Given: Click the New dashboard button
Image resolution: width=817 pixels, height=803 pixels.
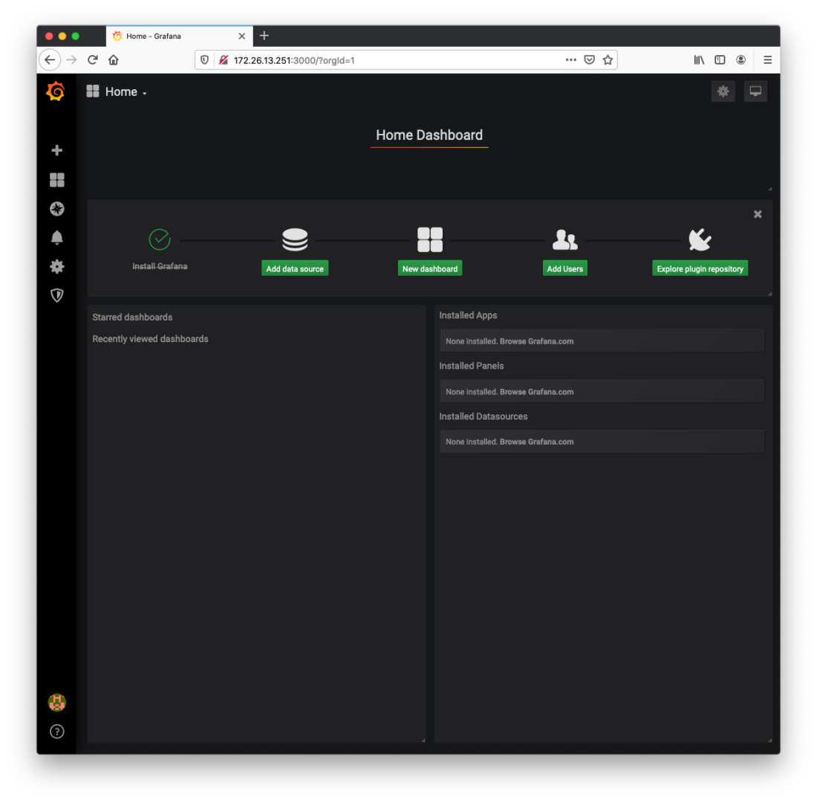Looking at the screenshot, I should click(x=430, y=268).
